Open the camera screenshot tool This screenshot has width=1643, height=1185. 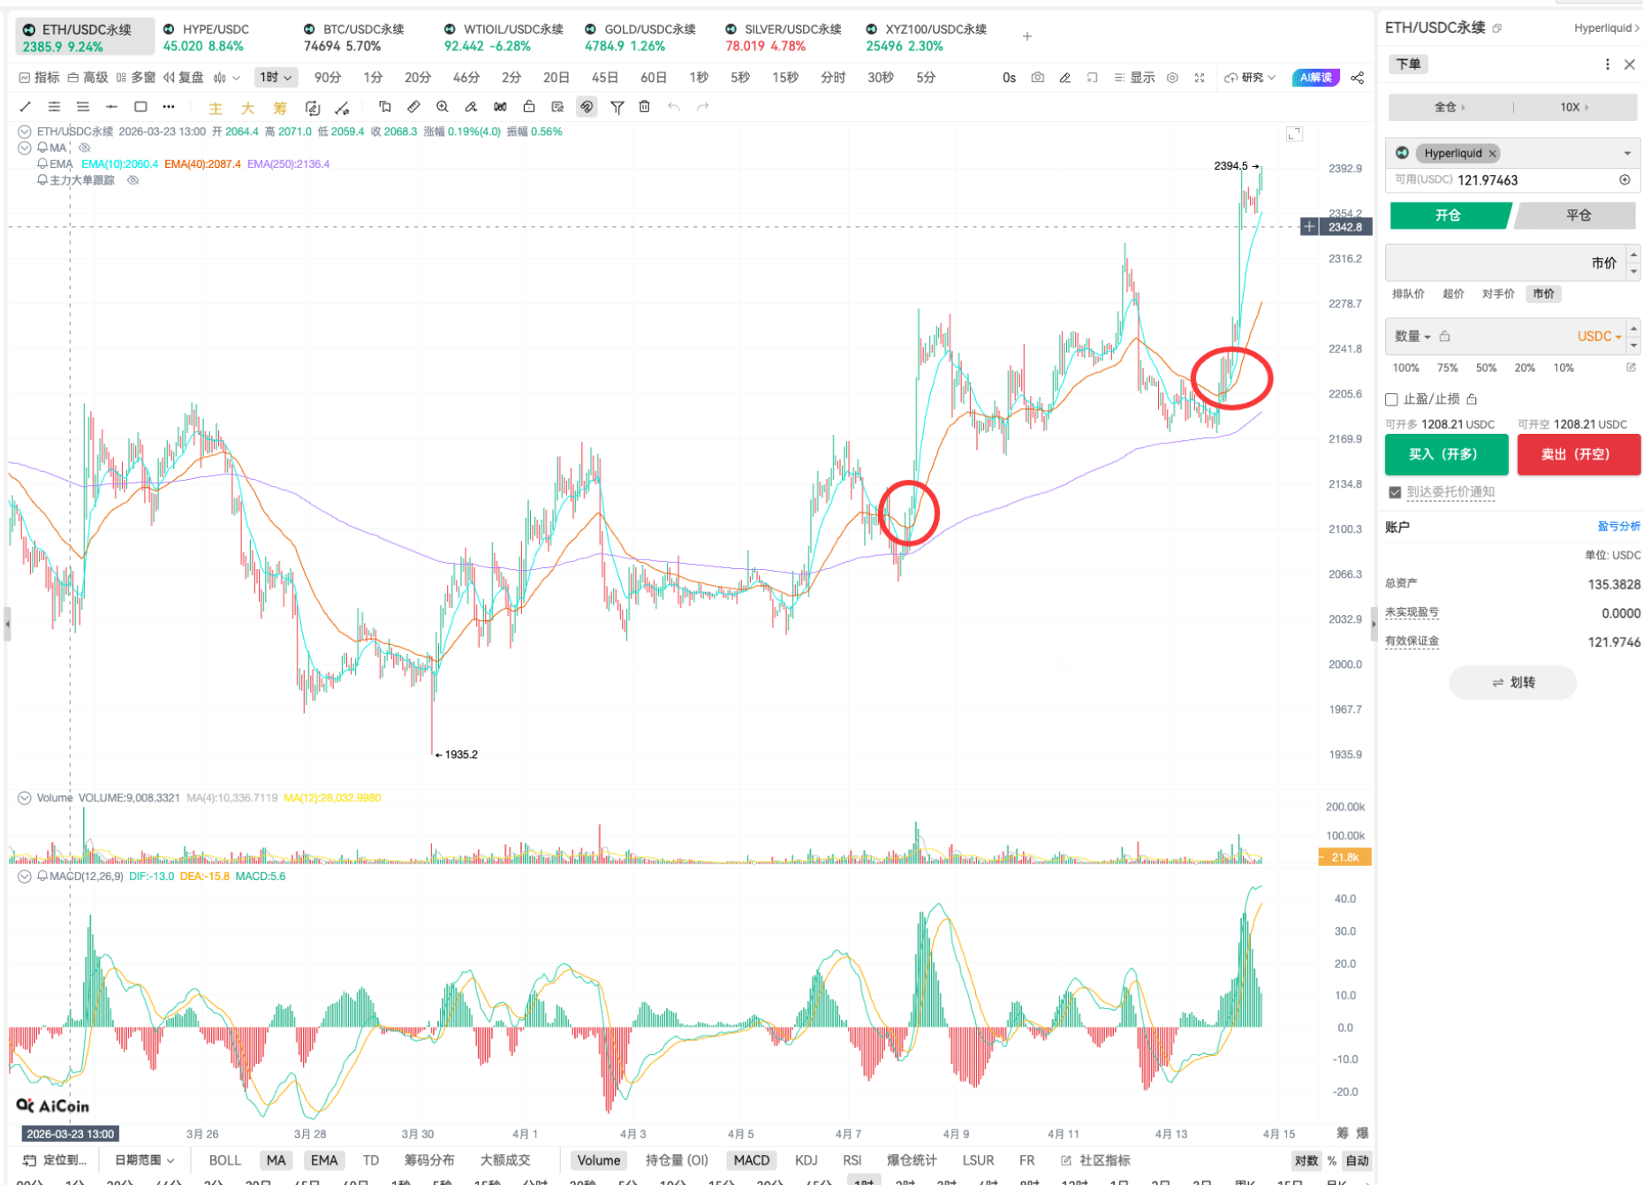(x=1037, y=77)
